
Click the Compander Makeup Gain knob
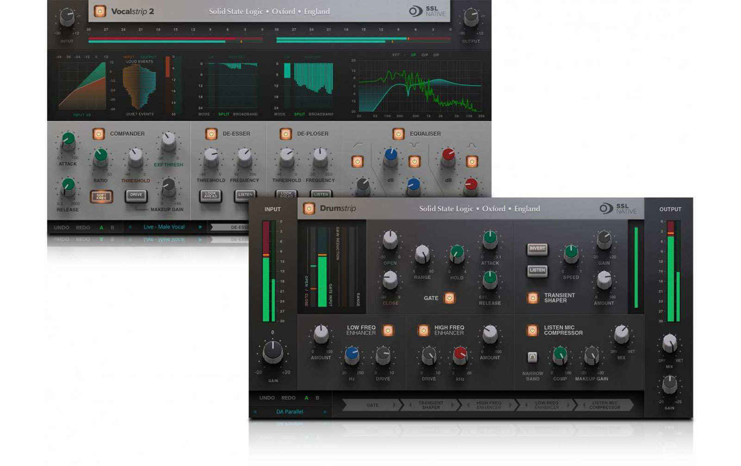pos(168,187)
